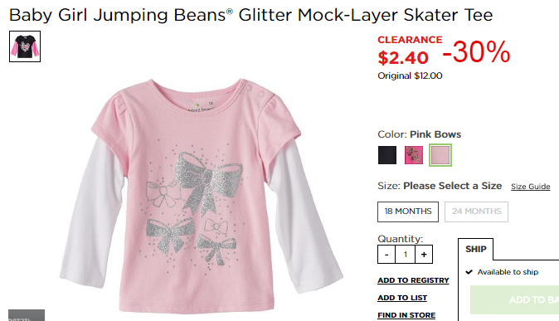Click the ADD TO LIST link
Image resolution: width=559 pixels, height=321 pixels.
tap(402, 298)
